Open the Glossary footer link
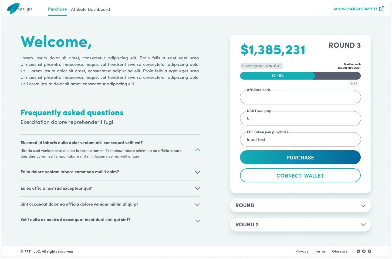The height and width of the screenshot is (259, 392). tap(340, 251)
